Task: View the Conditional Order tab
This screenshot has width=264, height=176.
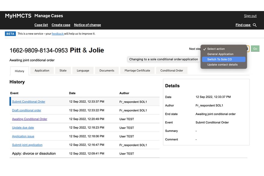Action: tap(172, 71)
